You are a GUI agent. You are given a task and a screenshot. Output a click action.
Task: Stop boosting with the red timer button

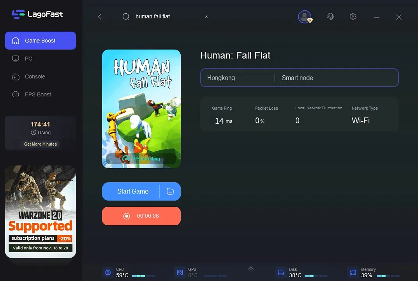coord(141,216)
